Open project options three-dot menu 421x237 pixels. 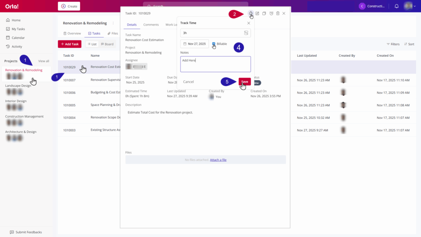(x=113, y=23)
